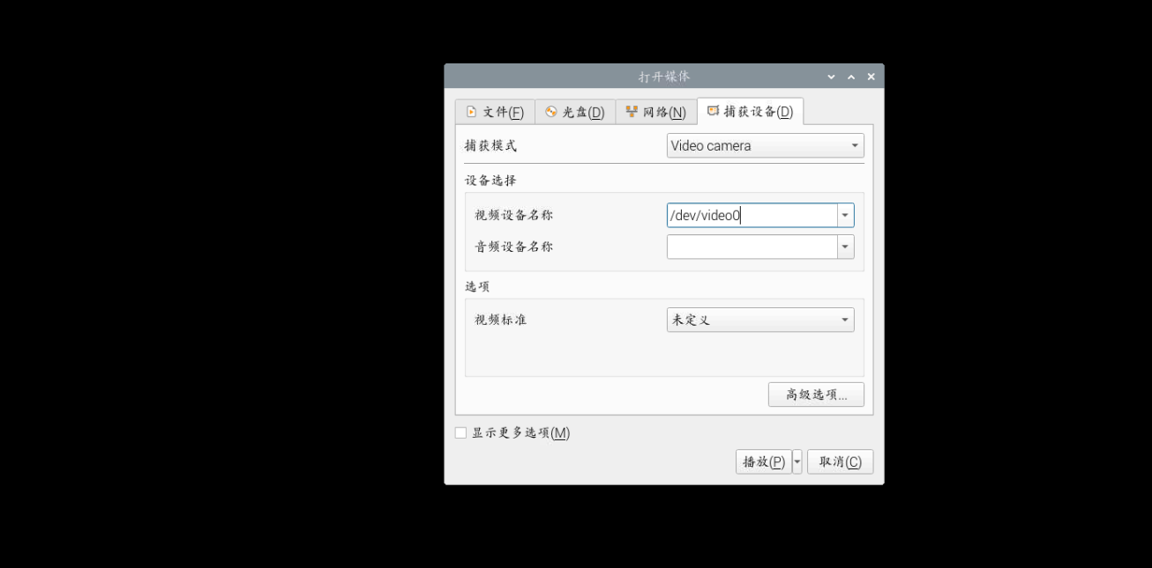Open the 视频标准 未定义 dropdown

coord(759,320)
